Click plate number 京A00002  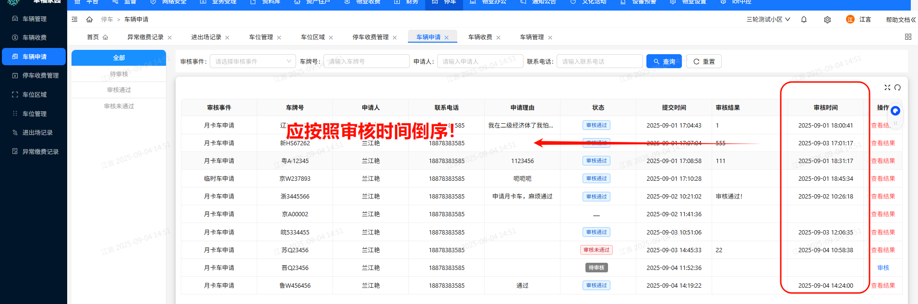[295, 214]
